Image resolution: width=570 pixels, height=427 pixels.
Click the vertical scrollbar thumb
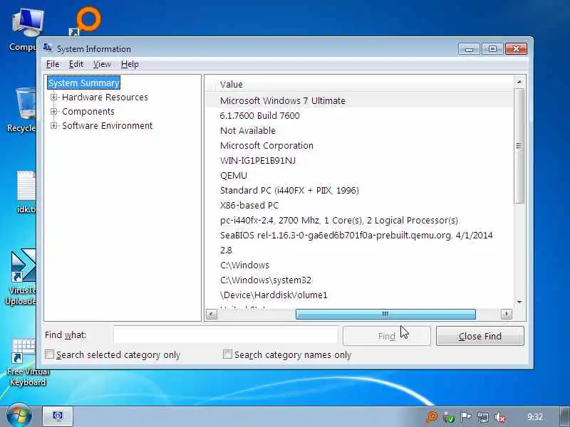click(519, 146)
